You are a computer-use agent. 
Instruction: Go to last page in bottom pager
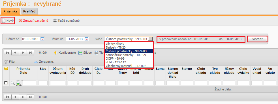tap(30, 97)
